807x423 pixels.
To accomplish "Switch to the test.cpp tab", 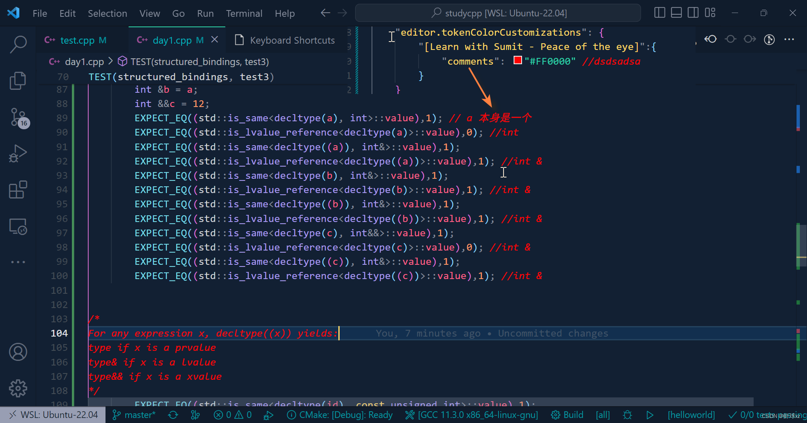I will 82,40.
